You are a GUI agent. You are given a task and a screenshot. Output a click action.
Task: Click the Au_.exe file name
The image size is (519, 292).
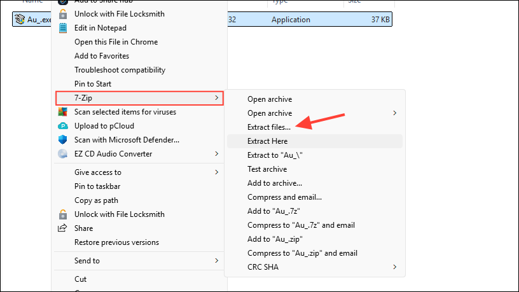click(x=39, y=20)
